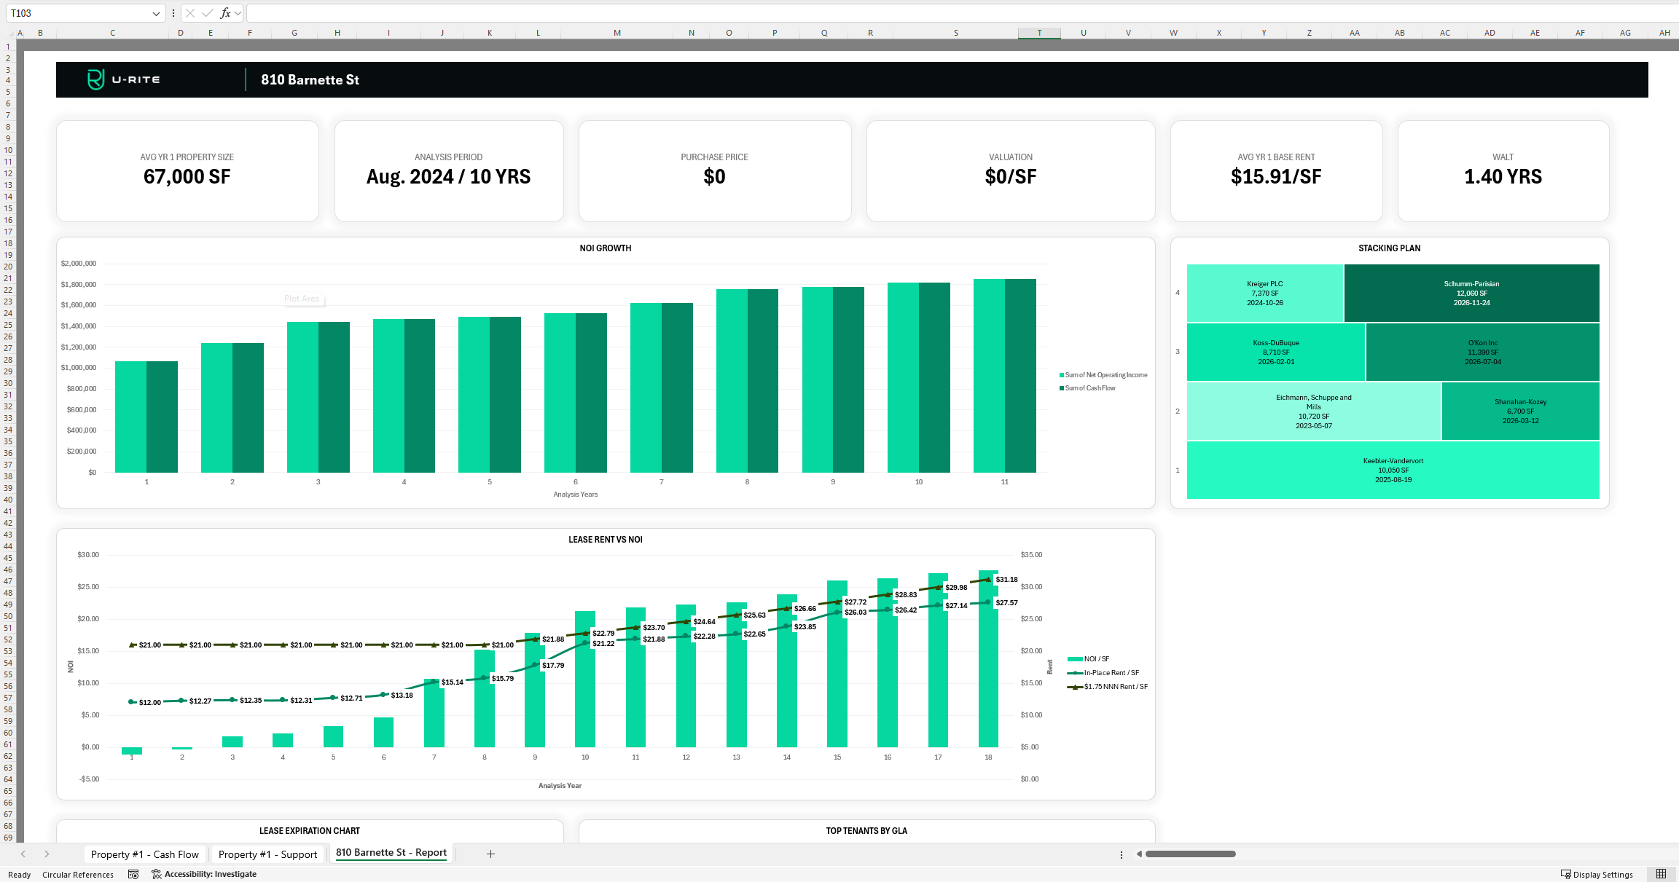Toggle the In-Place Rent / SF legend entry
The width and height of the screenshot is (1679, 882).
[1103, 672]
